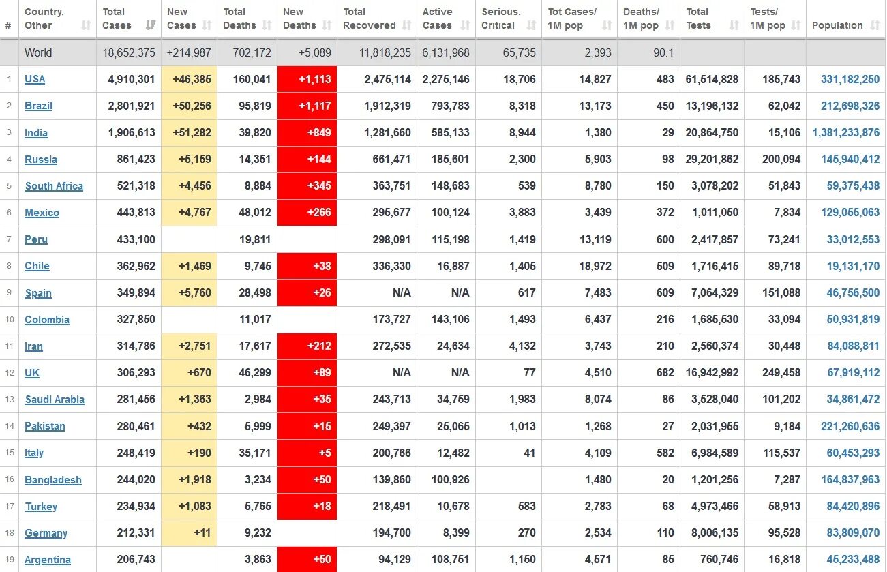Open India population link 1,381,233,876

tap(846, 133)
